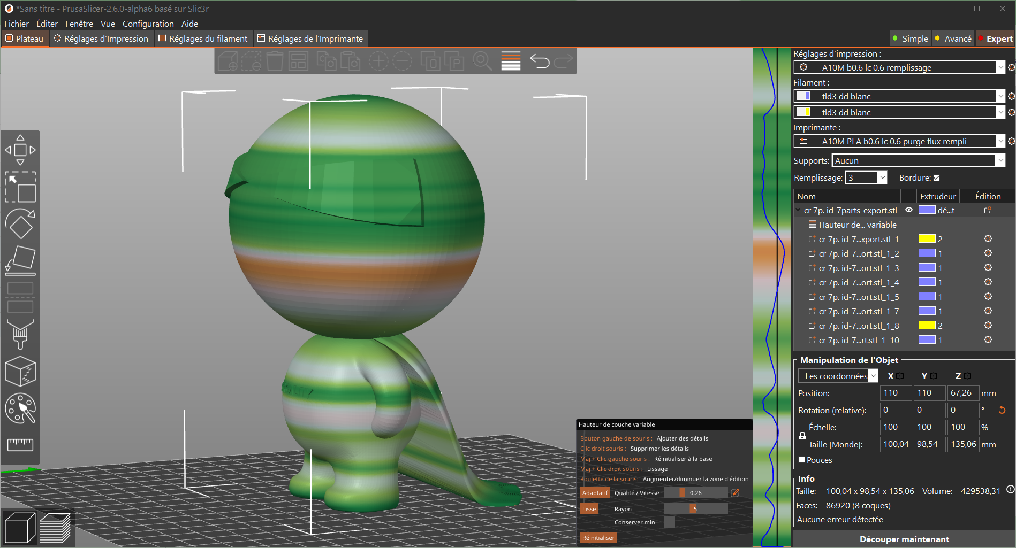Image resolution: width=1016 pixels, height=548 pixels.
Task: Change extruder color of cr 7p...ort.stl_1_8
Action: pyautogui.click(x=927, y=326)
